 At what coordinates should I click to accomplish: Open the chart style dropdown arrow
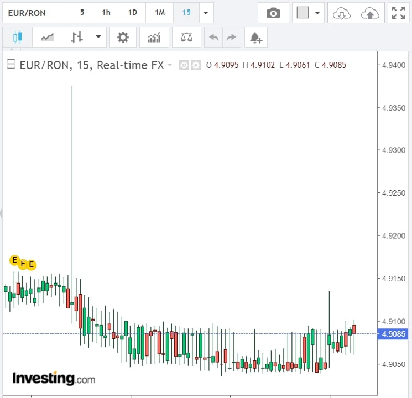[98, 38]
